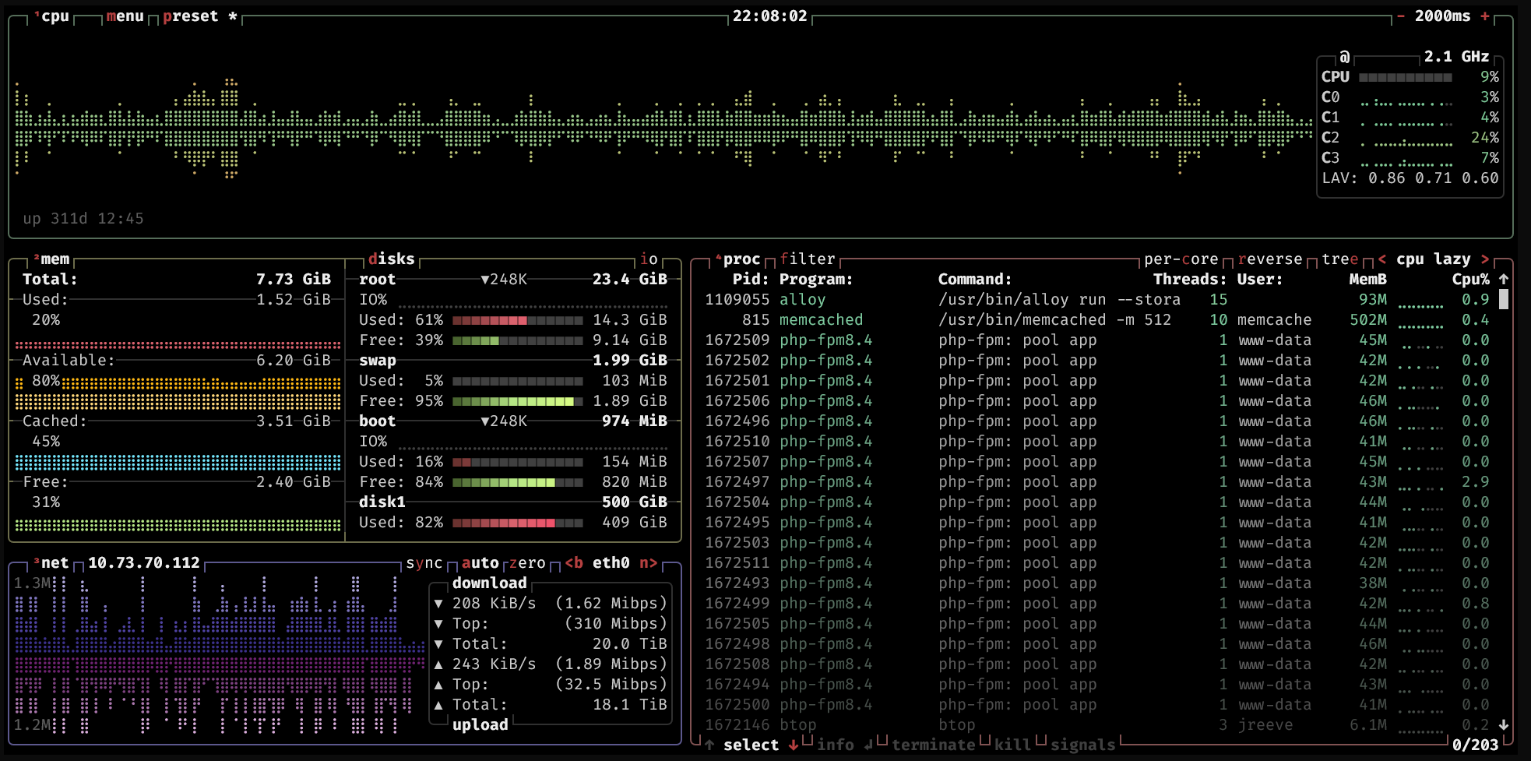Click the left arrow beside cpu lazy sorting
1531x761 pixels.
(1383, 259)
